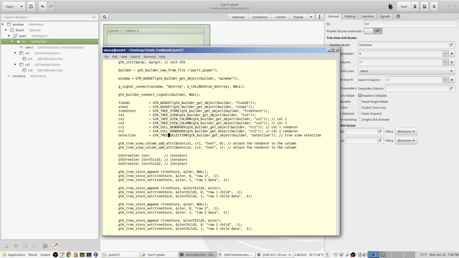Decrease the Search Column value with minus
This screenshot has height=258, width=459.
coord(445,80)
